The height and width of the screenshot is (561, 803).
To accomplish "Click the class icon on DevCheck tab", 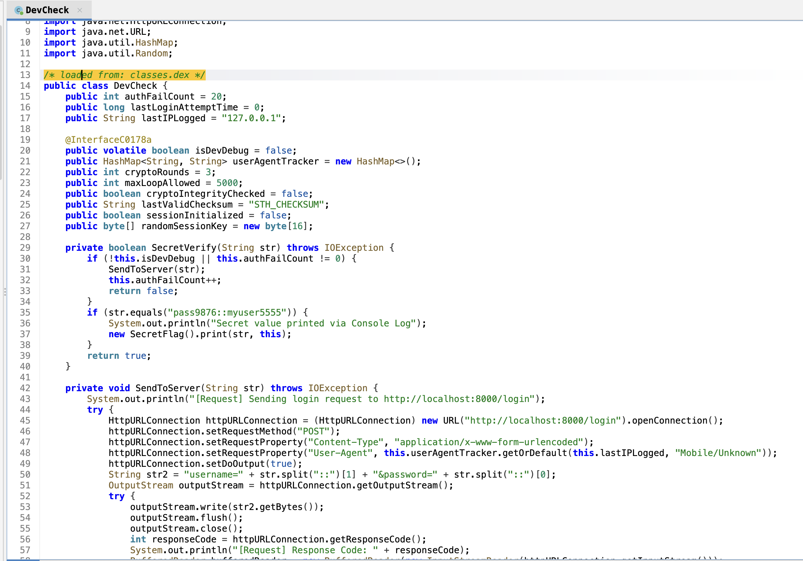I will coord(19,10).
